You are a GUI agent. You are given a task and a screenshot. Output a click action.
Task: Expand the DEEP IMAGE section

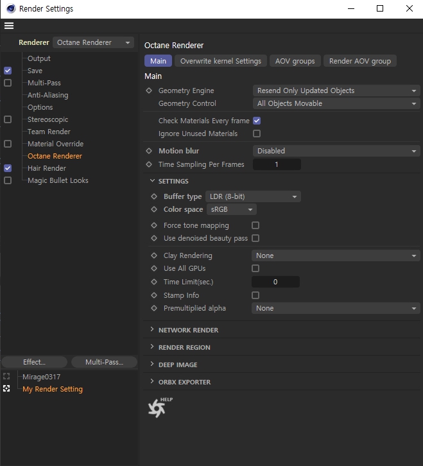click(x=152, y=364)
